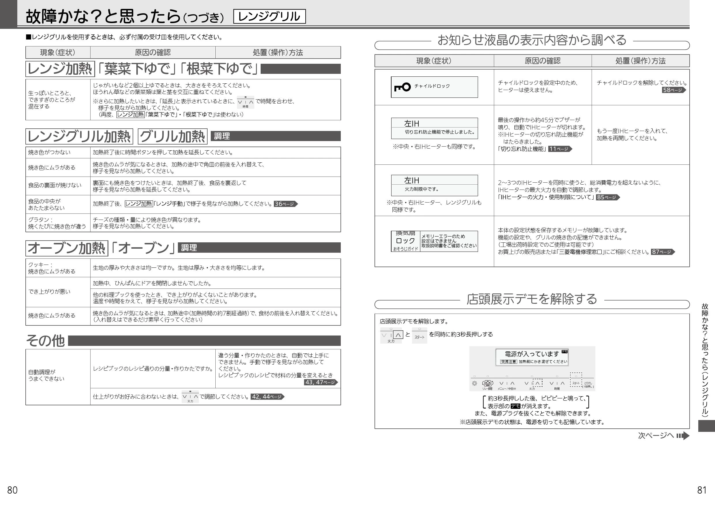Click the メモリーエラーのため message in the display
This screenshot has height=506, width=715.
(x=449, y=241)
